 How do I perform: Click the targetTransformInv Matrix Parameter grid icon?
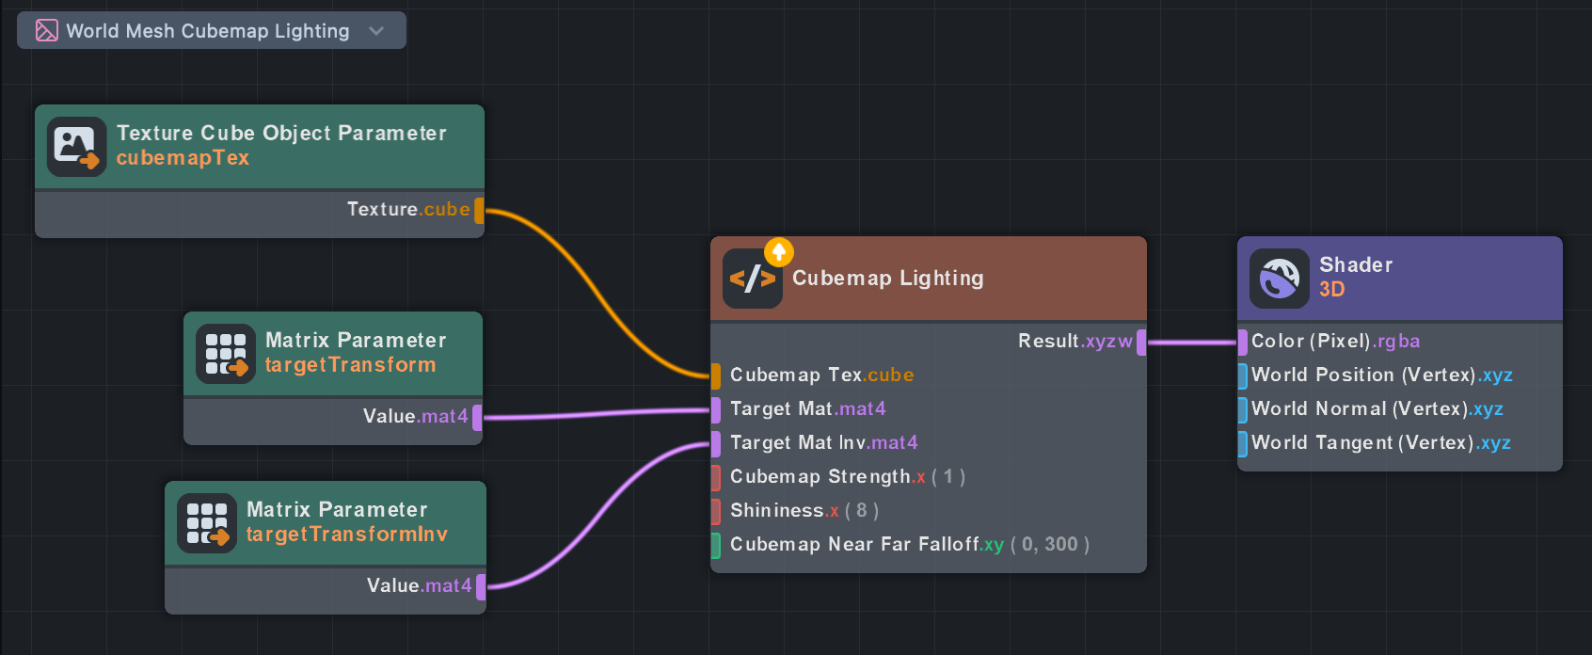pos(207,523)
